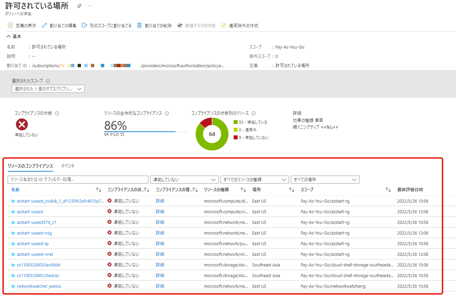Click 修復タスクの作成 button

(x=196, y=26)
